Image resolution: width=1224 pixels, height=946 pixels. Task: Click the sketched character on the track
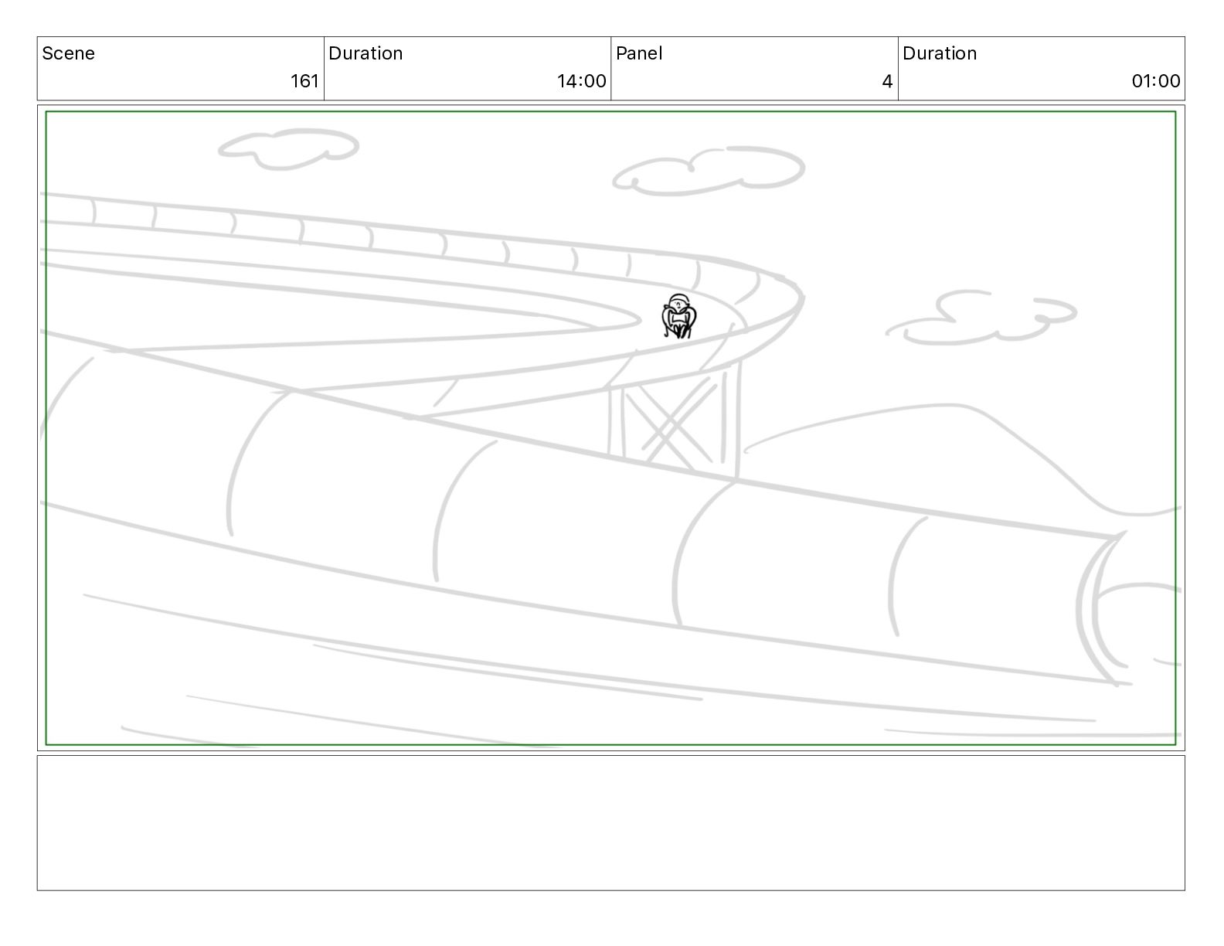click(x=680, y=317)
